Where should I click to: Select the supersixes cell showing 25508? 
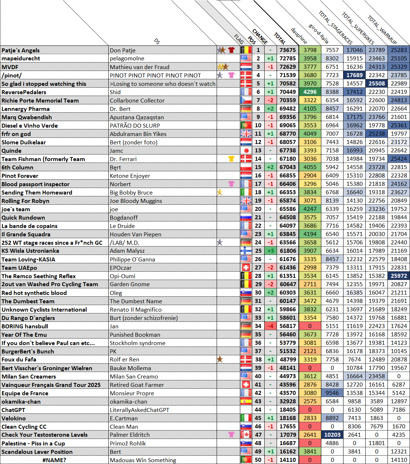[377, 83]
